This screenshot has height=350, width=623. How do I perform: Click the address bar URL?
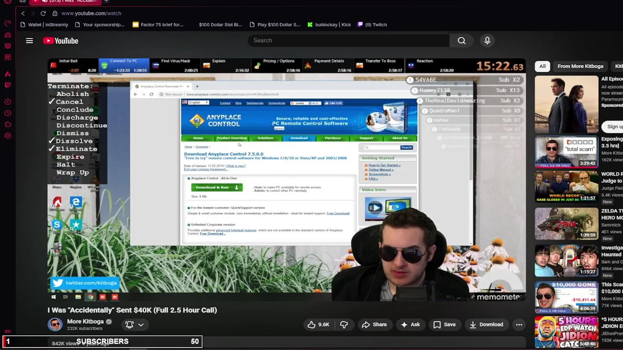tap(92, 13)
